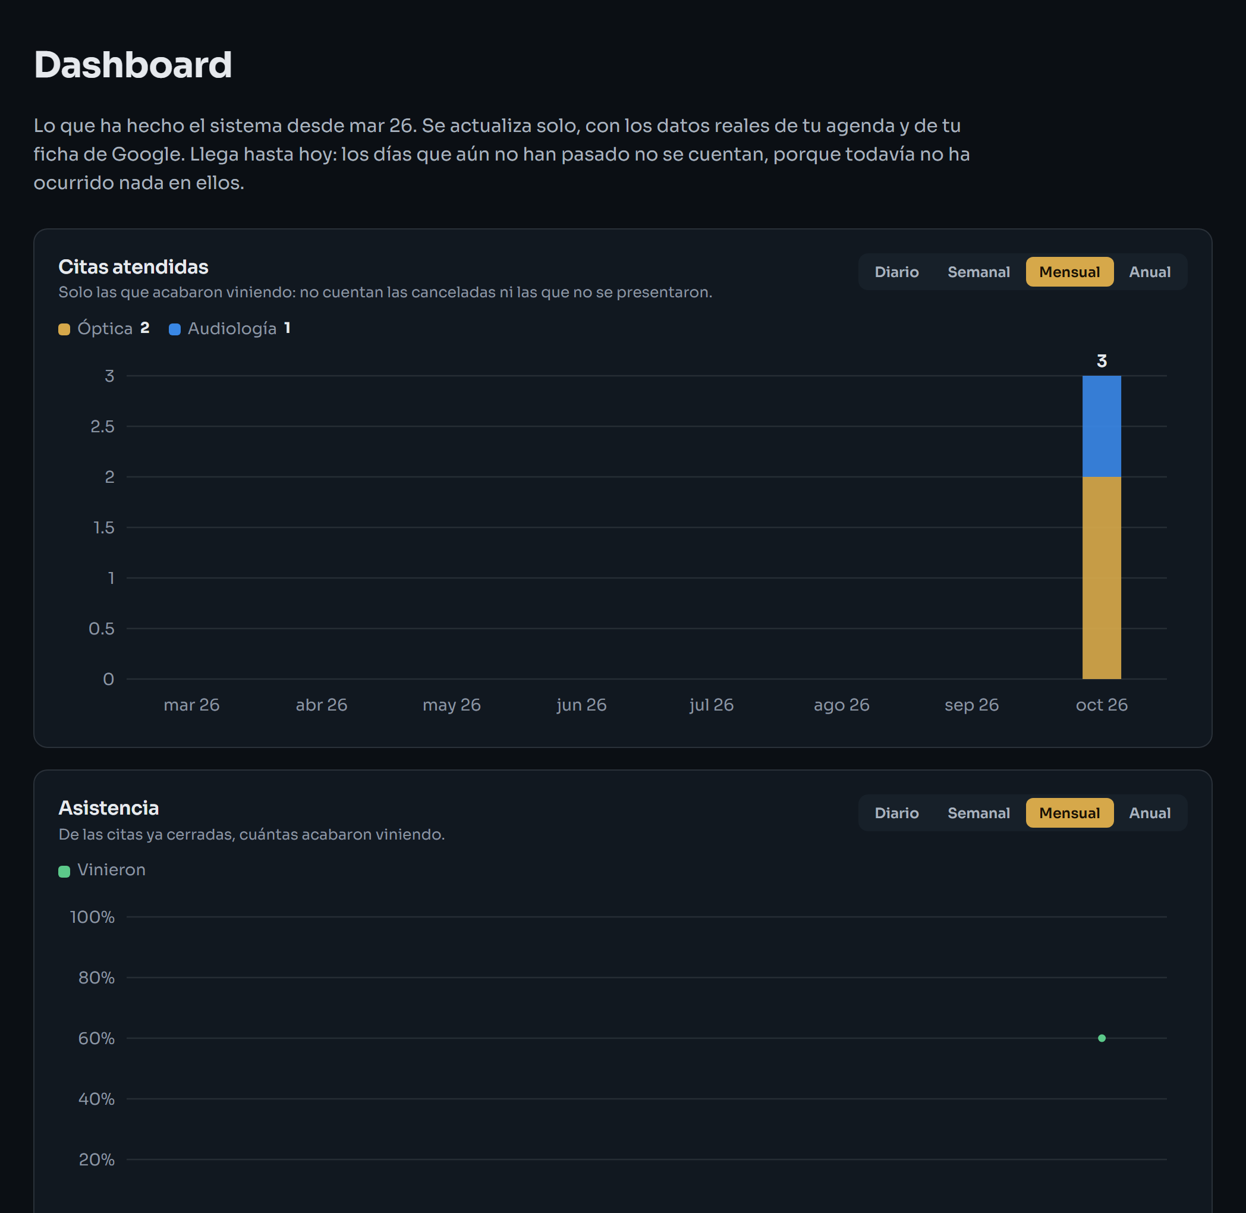Switch Citas atendidas chart to Diario
The height and width of the screenshot is (1213, 1246).
tap(896, 272)
